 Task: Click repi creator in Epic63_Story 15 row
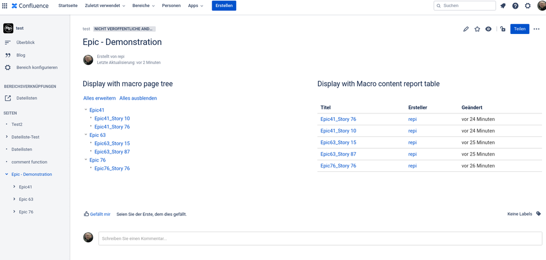click(413, 142)
